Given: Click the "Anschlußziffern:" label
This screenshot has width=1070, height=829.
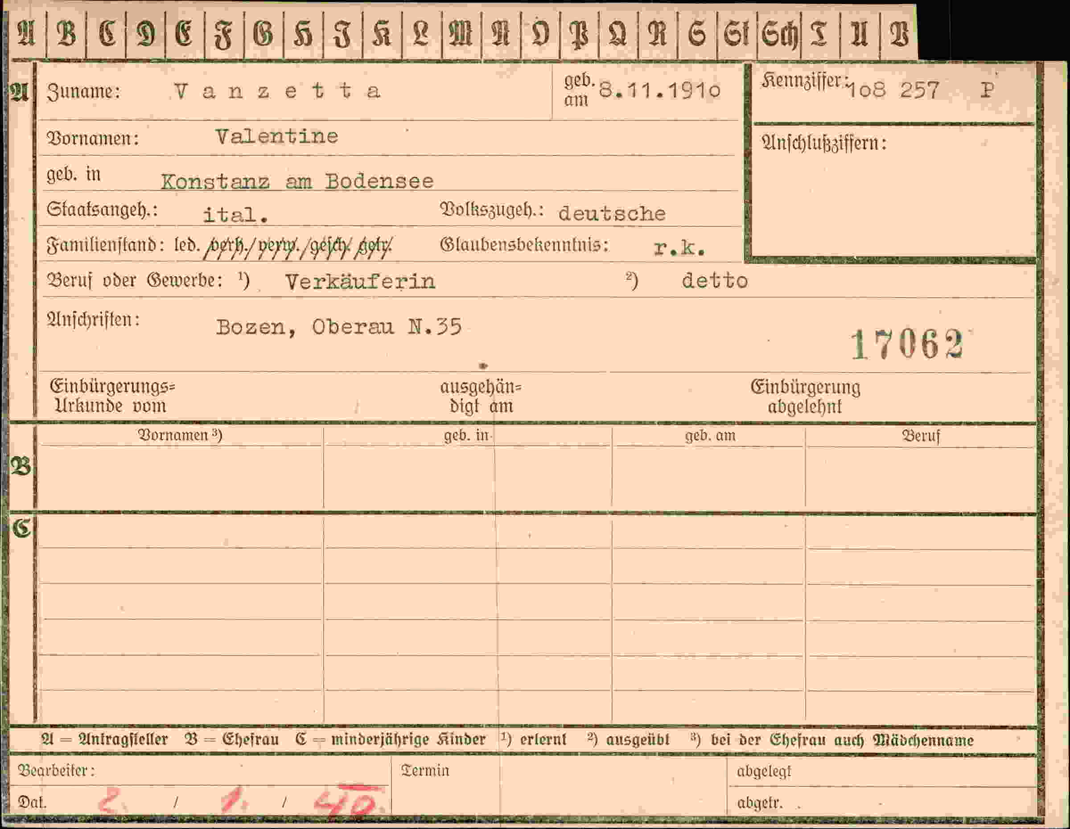Looking at the screenshot, I should point(824,144).
